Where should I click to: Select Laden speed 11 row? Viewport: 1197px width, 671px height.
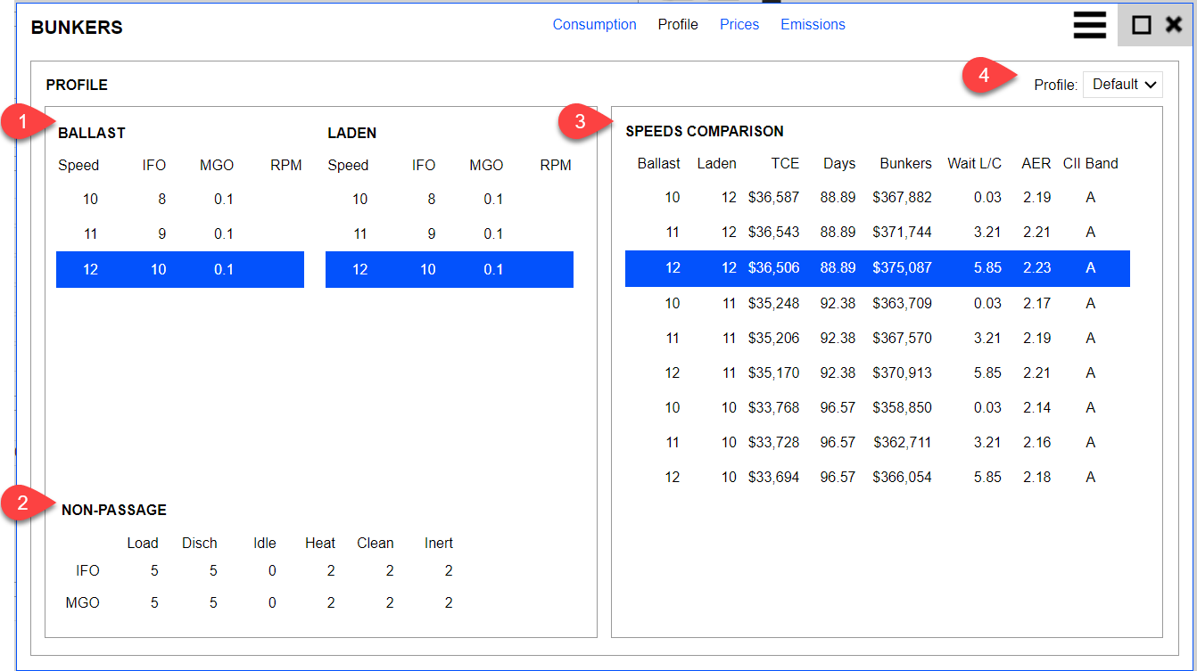click(449, 234)
